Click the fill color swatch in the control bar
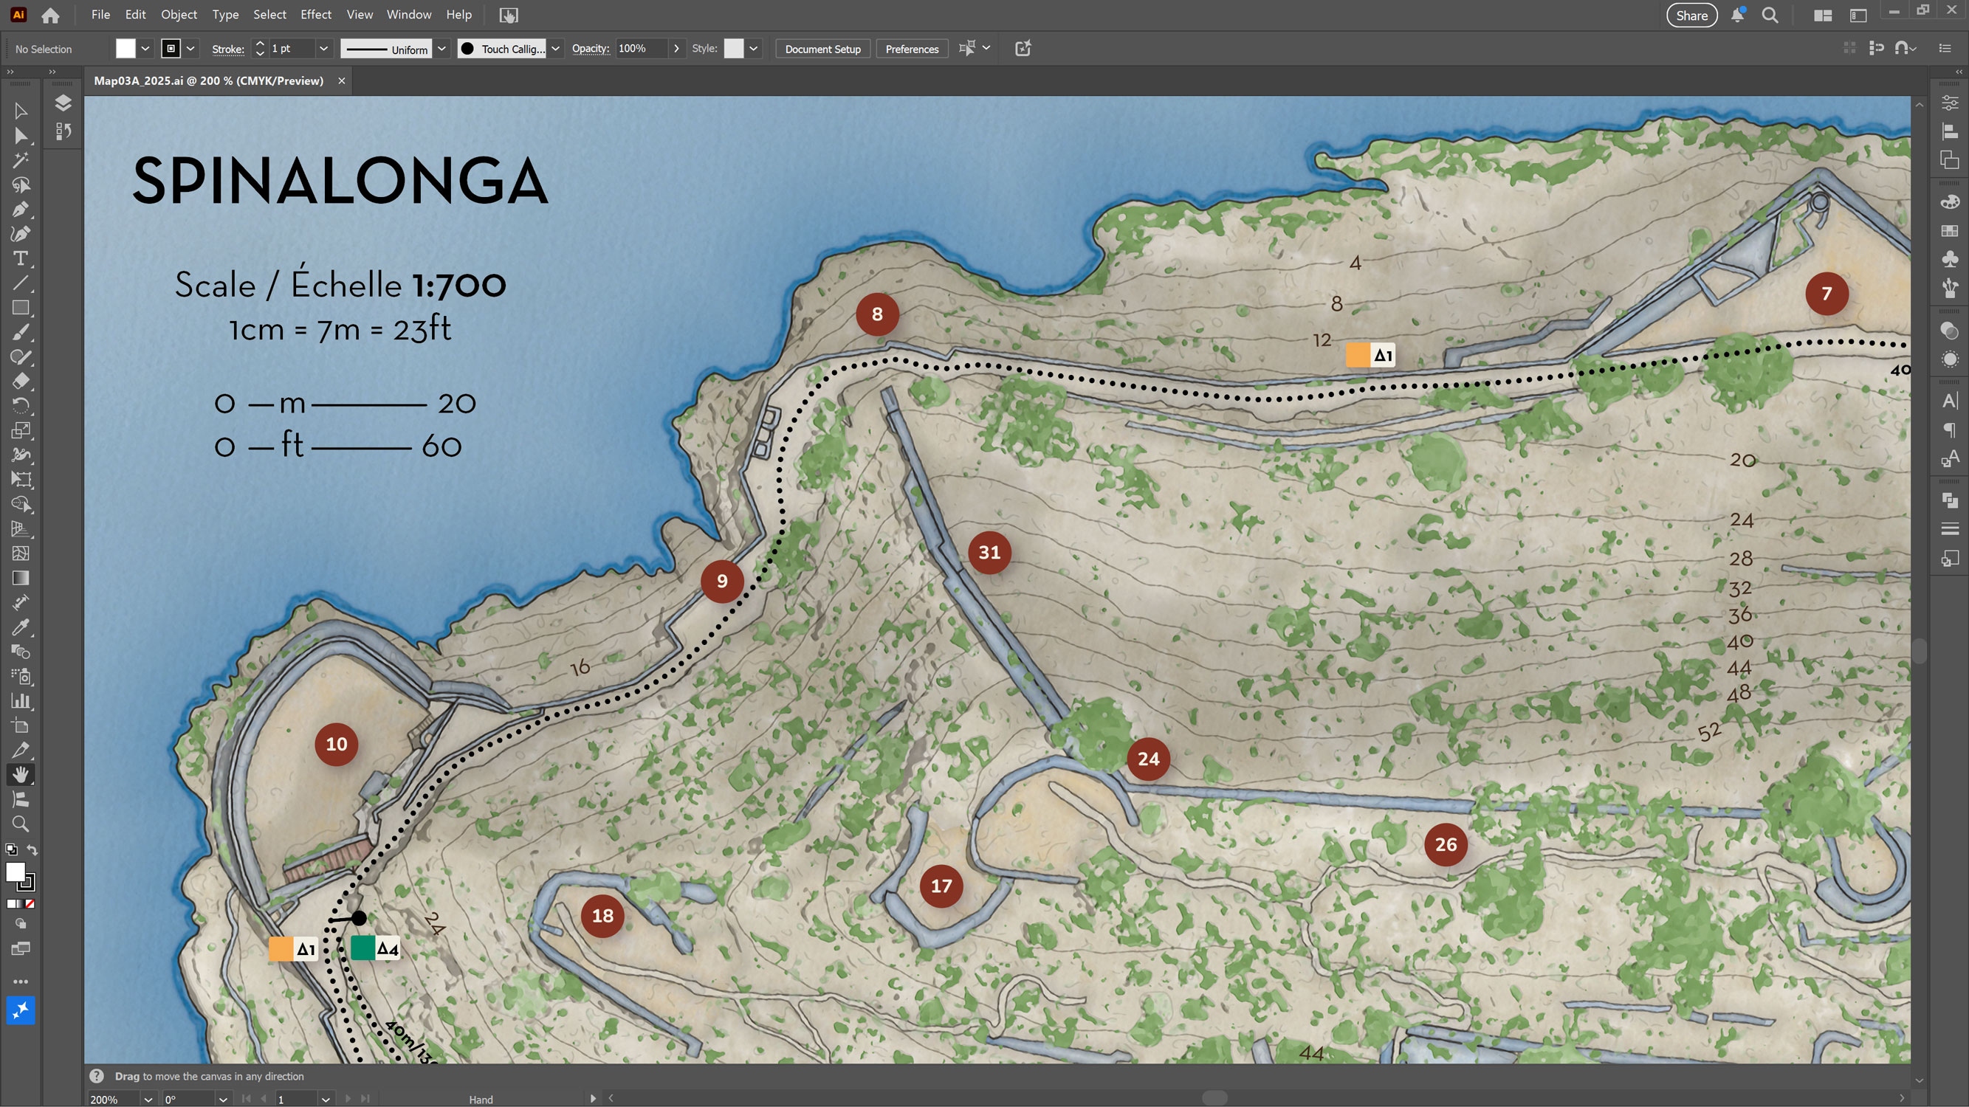The width and height of the screenshot is (1969, 1107). click(125, 48)
